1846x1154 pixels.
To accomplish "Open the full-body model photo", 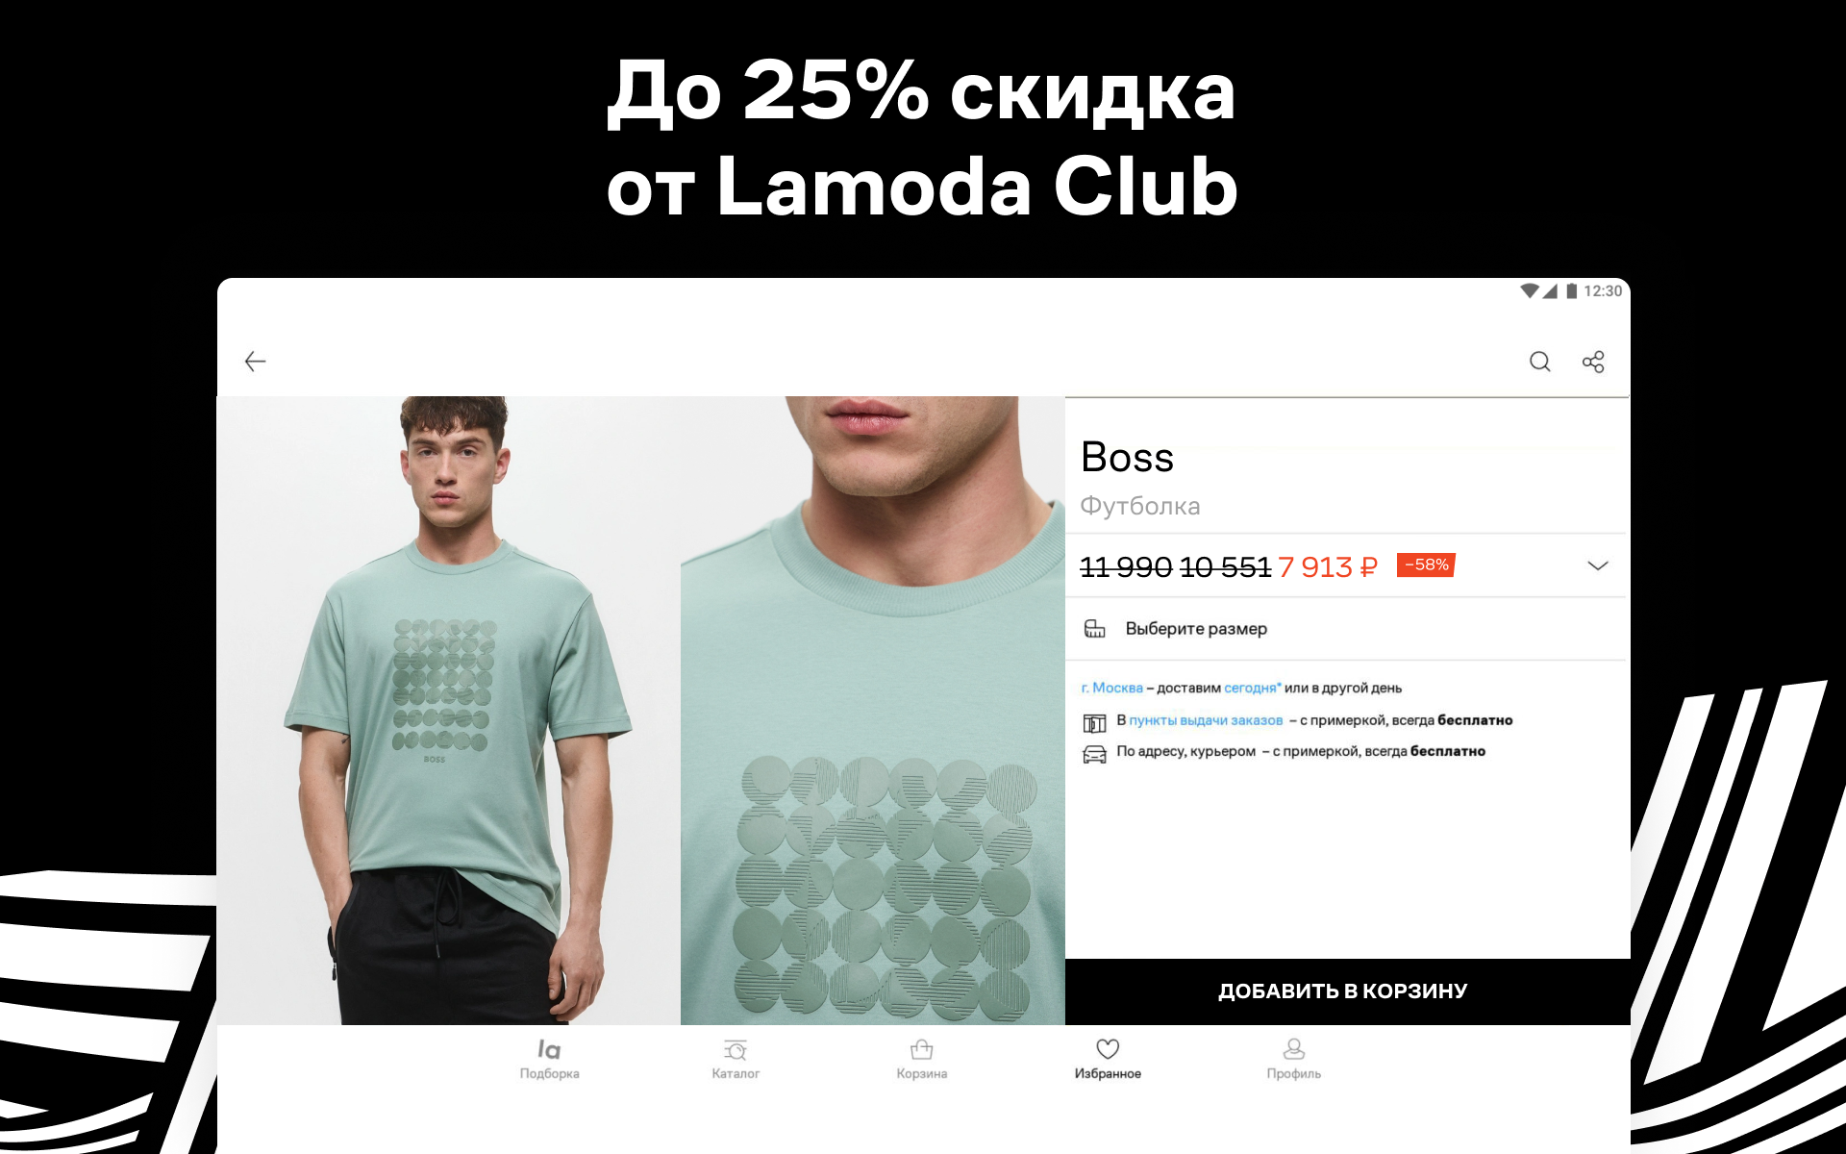I will coord(449,711).
